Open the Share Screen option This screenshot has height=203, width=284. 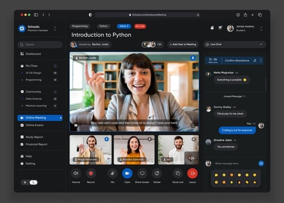[x=142, y=173]
